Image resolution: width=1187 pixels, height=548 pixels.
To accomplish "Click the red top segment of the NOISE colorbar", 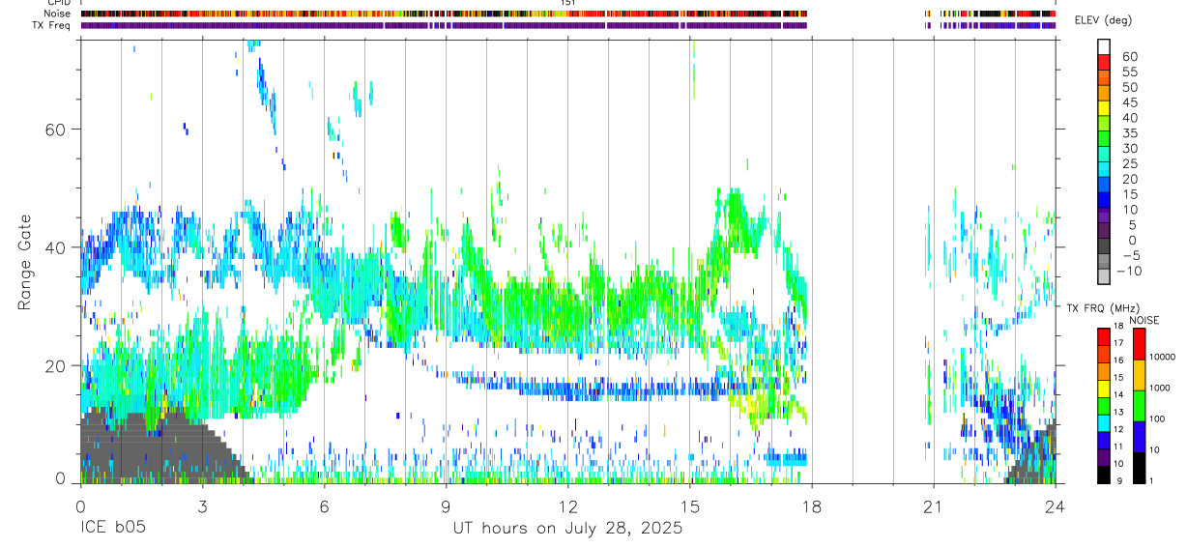I will 1139,344.
